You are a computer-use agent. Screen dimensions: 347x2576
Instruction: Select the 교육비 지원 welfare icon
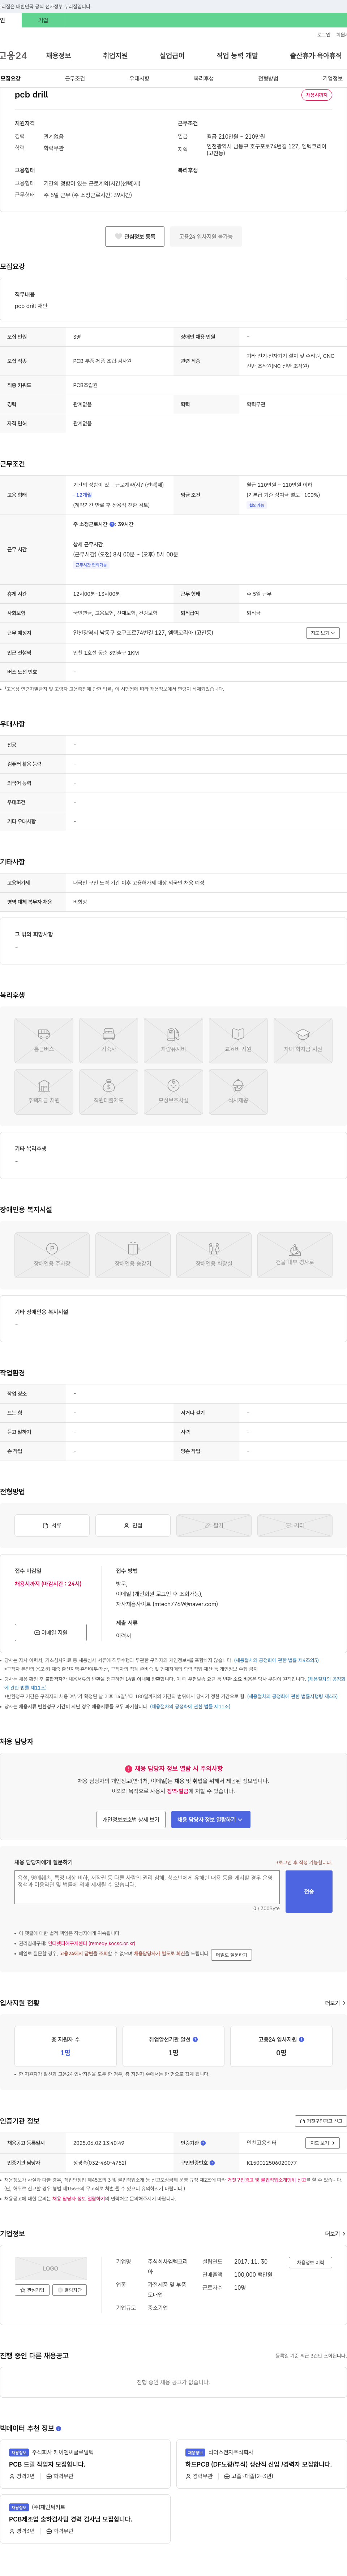238,1041
